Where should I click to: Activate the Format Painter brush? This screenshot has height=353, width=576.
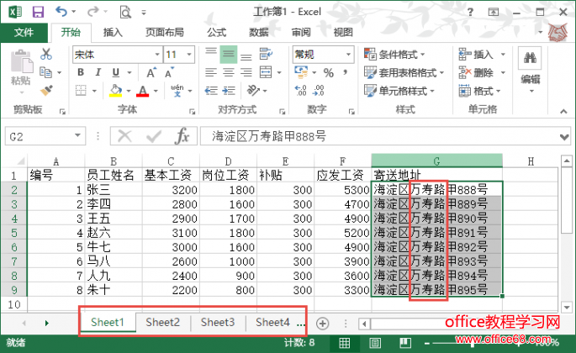tap(46, 91)
